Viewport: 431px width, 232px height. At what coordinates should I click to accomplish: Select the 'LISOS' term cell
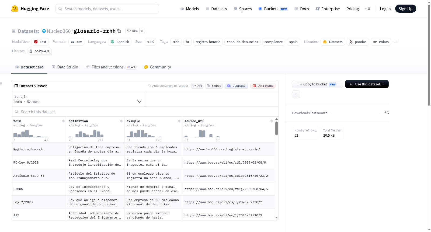tap(39, 189)
